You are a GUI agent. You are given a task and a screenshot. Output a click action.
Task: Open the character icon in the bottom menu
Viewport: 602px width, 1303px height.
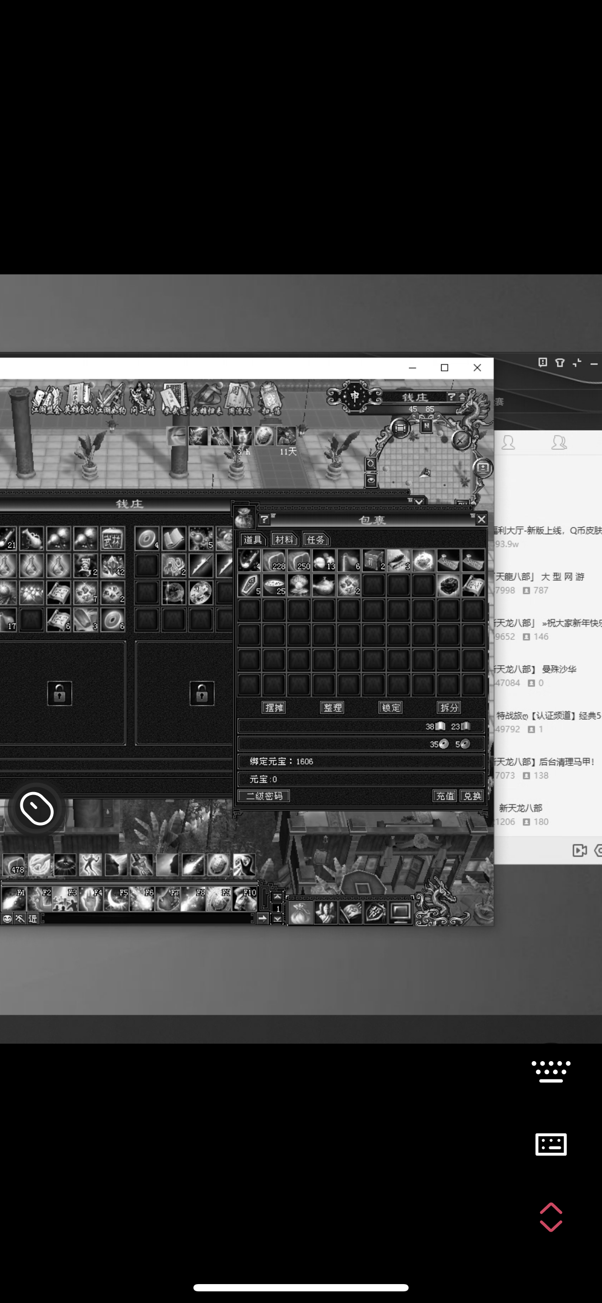pyautogui.click(x=326, y=913)
